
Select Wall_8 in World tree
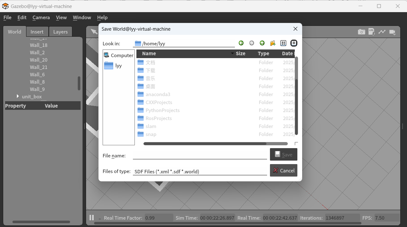pyautogui.click(x=37, y=82)
